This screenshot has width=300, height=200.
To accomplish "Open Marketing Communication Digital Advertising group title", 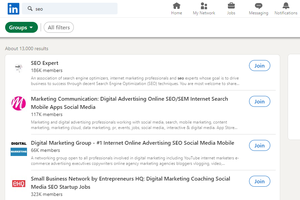I will pyautogui.click(x=129, y=103).
